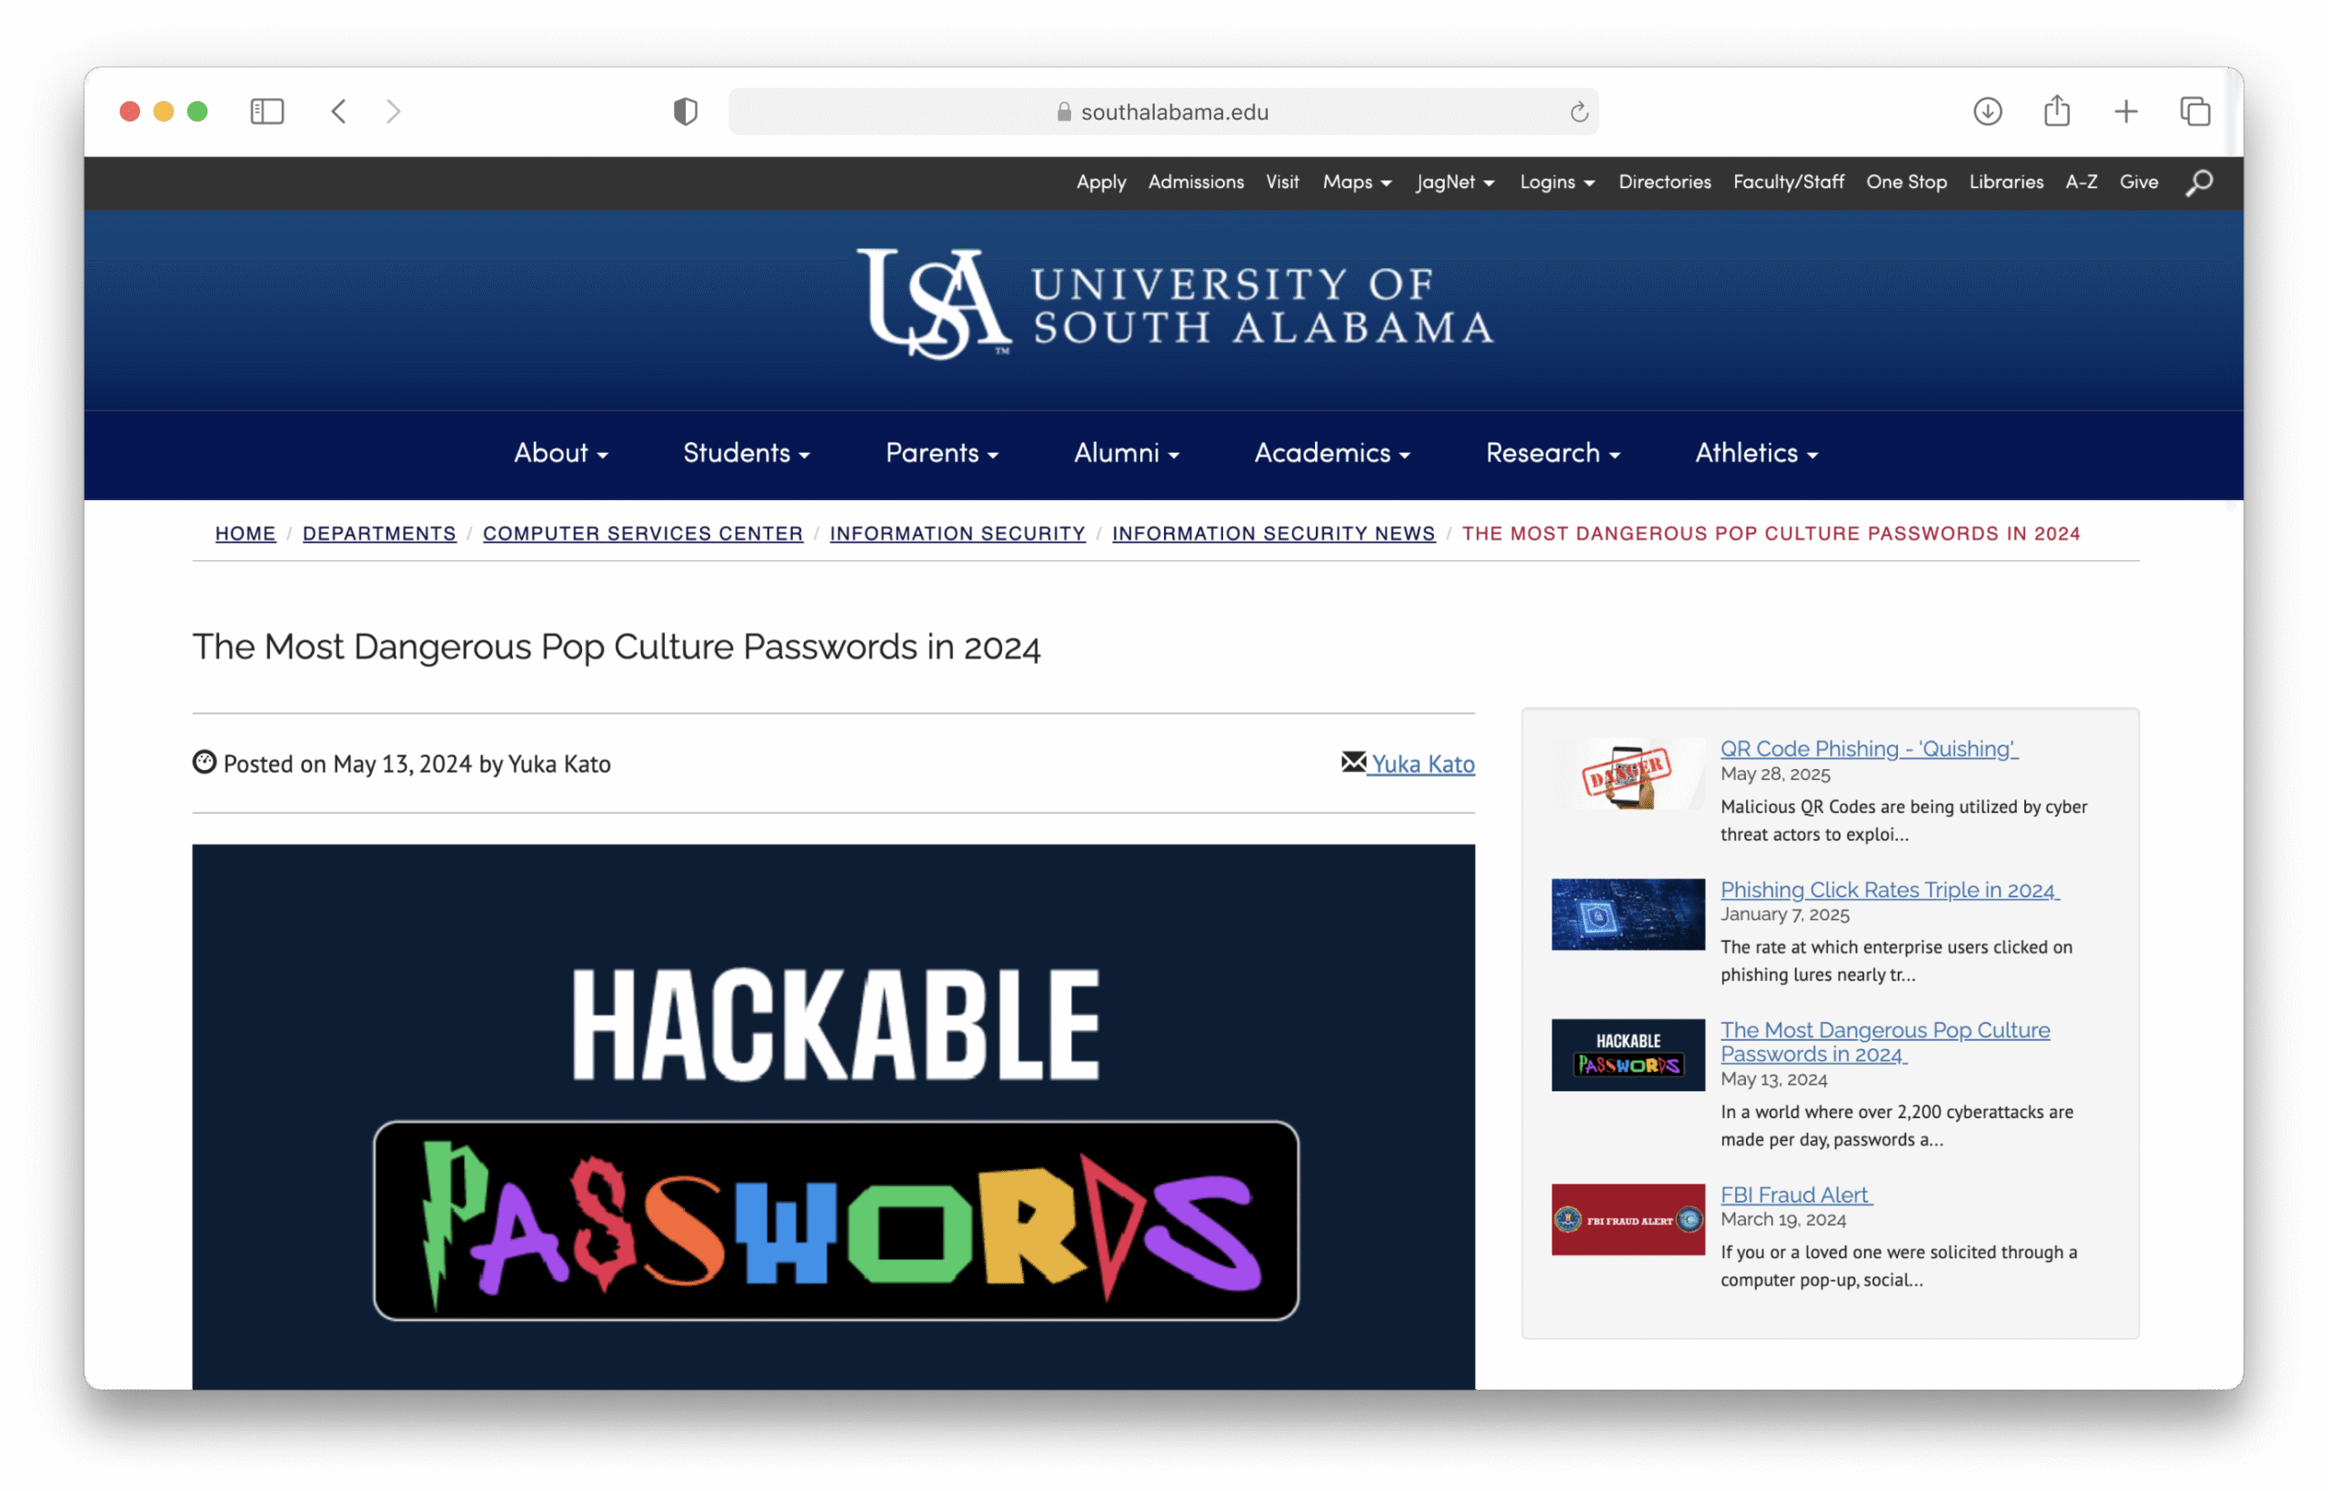Open the FBI Fraud Alert article link

coord(1794,1195)
